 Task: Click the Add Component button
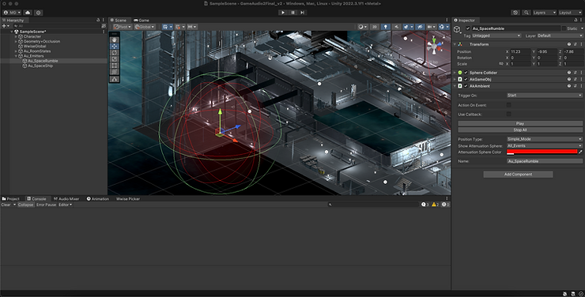click(x=519, y=175)
